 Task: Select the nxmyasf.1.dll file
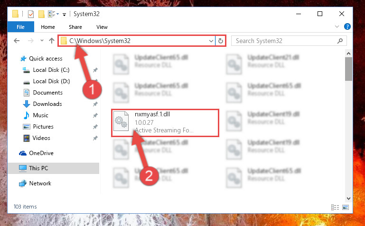coord(165,123)
